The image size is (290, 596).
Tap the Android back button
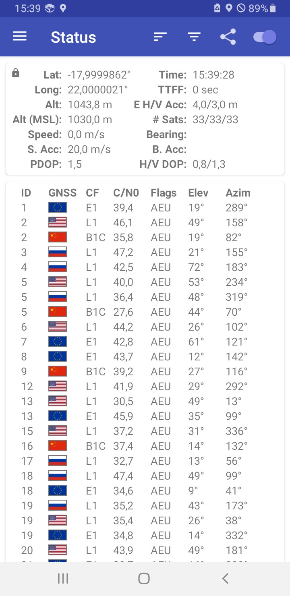click(x=226, y=579)
